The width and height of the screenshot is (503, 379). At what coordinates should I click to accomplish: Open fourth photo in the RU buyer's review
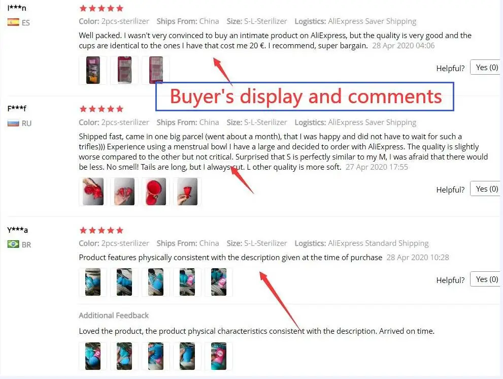click(187, 192)
